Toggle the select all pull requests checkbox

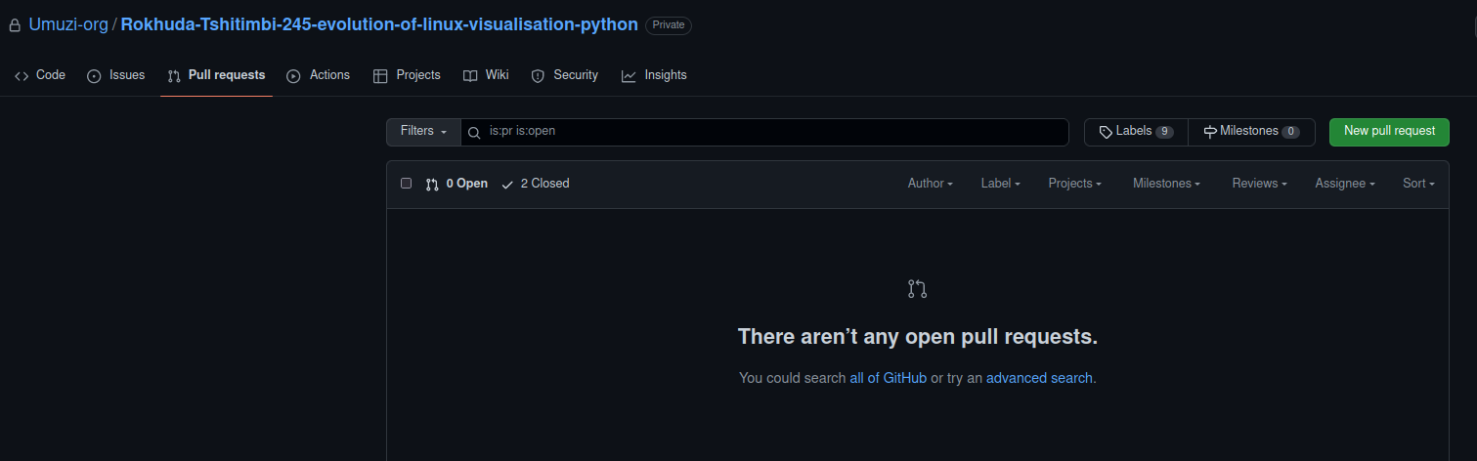(407, 184)
